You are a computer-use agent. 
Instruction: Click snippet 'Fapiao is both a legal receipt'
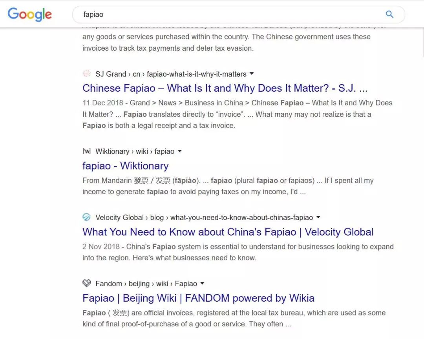point(159,125)
